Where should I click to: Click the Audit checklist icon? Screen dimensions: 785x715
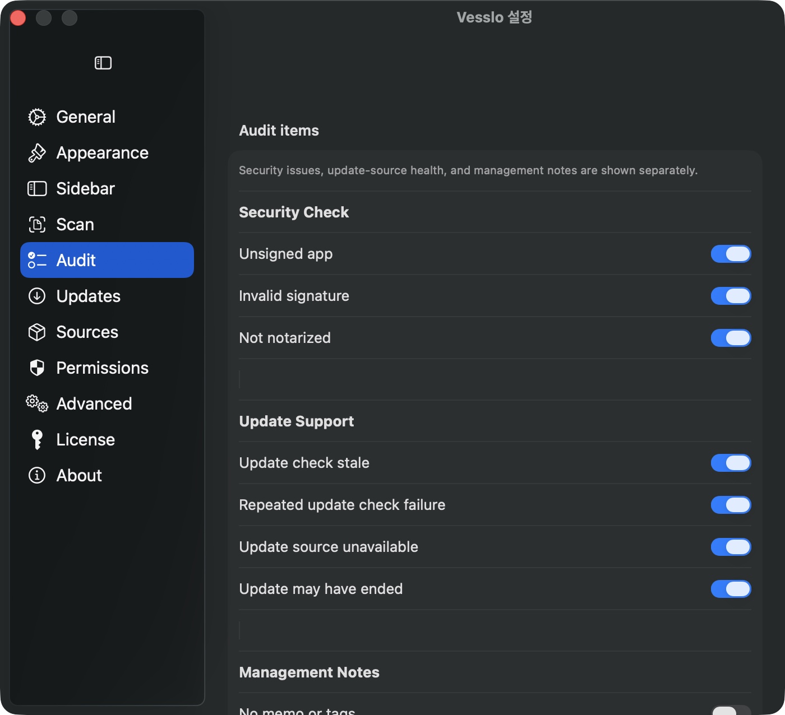[37, 260]
